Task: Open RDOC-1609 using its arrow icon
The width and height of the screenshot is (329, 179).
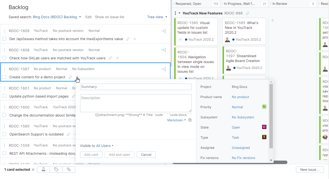Action: click(x=164, y=31)
